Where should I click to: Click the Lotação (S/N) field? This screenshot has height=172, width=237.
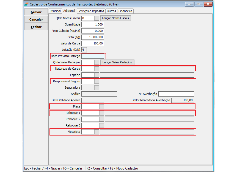(84, 50)
